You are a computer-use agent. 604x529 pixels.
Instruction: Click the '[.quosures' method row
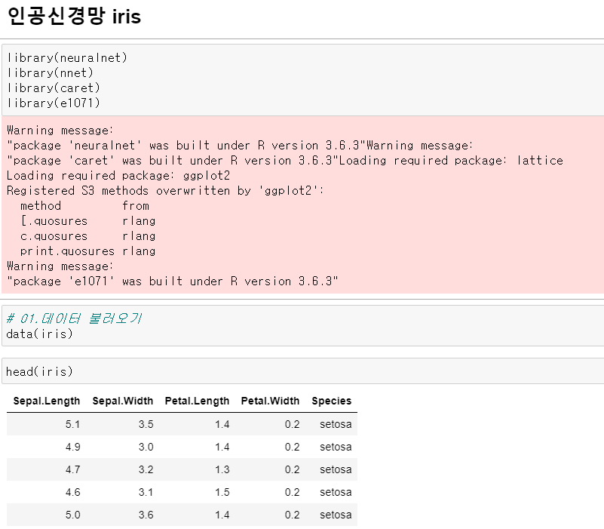[x=87, y=221]
